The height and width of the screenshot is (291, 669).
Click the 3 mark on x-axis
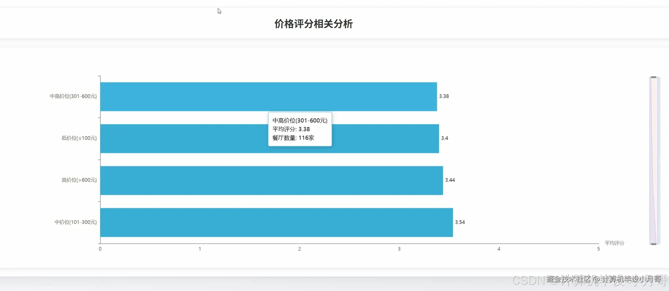(399, 249)
